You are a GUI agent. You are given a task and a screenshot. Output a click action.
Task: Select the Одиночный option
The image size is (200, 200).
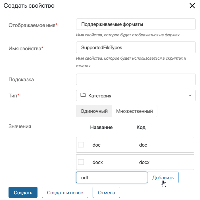pos(94,111)
